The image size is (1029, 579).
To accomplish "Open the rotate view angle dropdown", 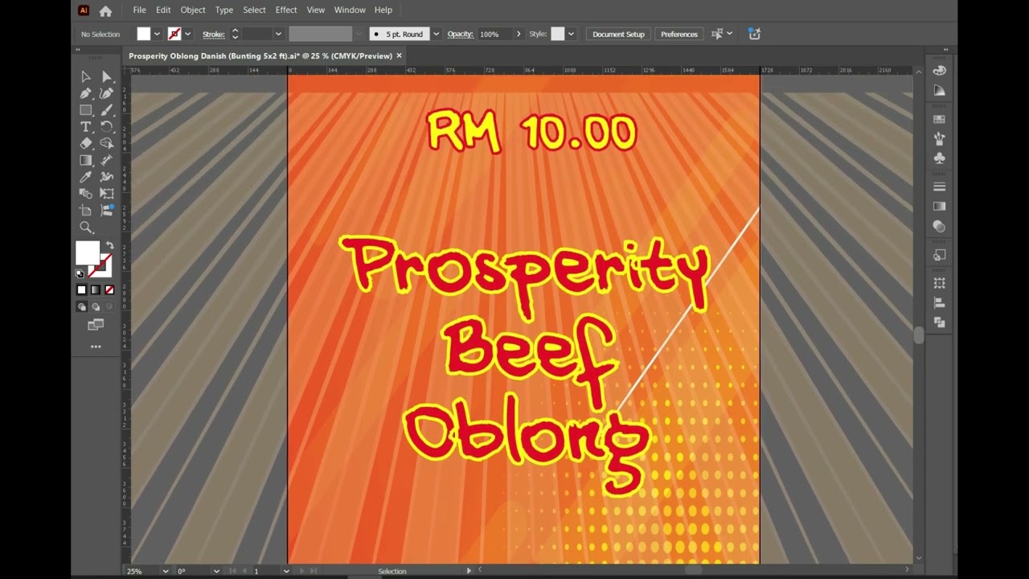I will tap(216, 571).
